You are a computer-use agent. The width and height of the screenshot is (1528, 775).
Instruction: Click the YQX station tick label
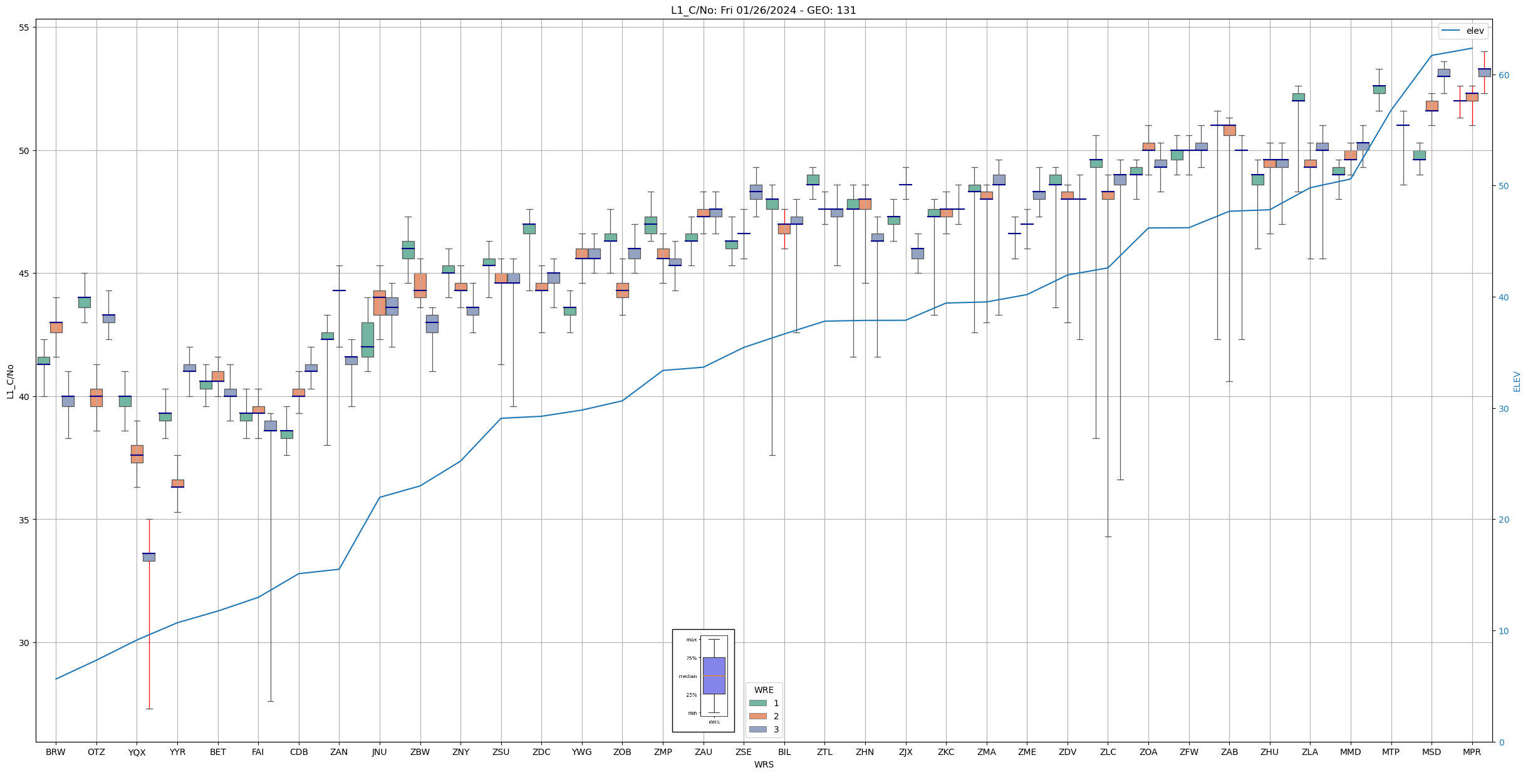click(137, 752)
